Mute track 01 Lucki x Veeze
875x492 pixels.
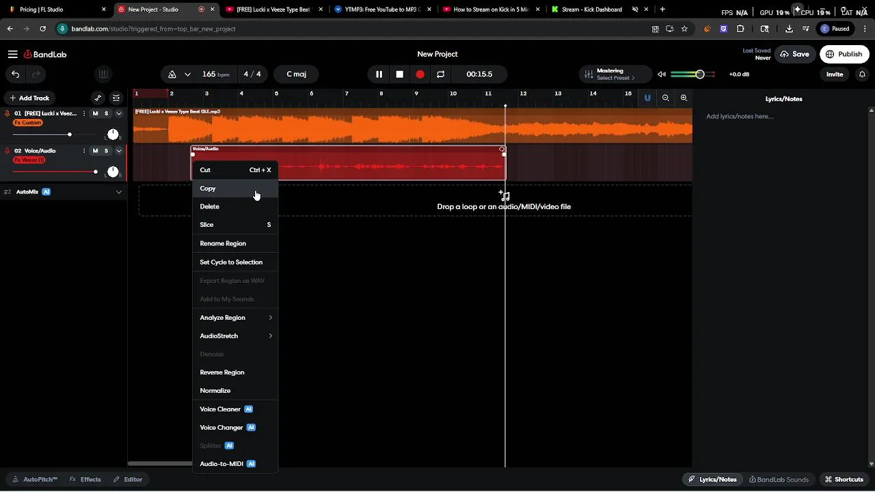pos(95,113)
